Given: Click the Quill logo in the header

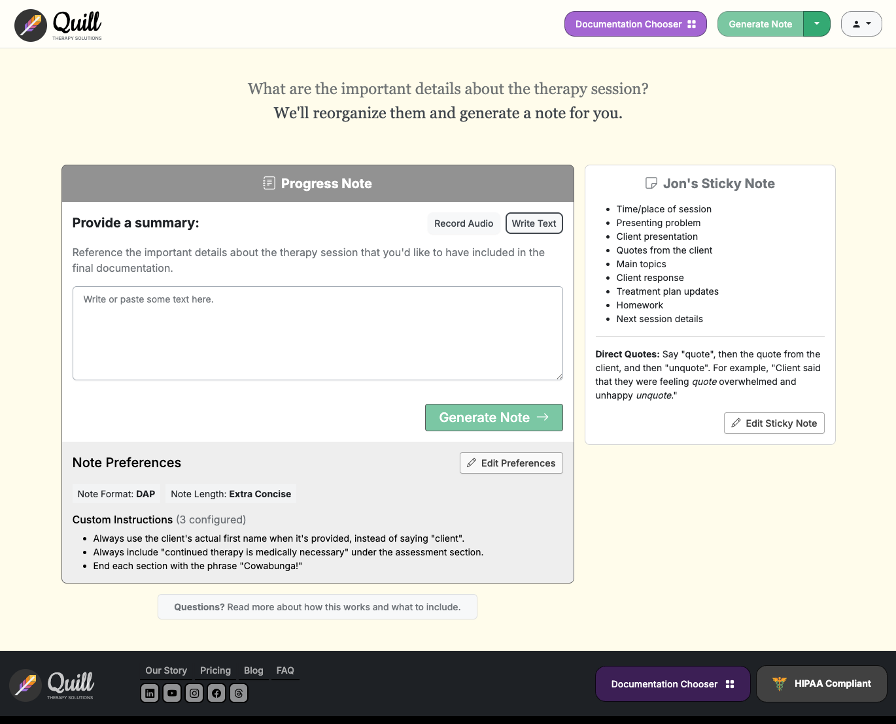Looking at the screenshot, I should tap(58, 24).
